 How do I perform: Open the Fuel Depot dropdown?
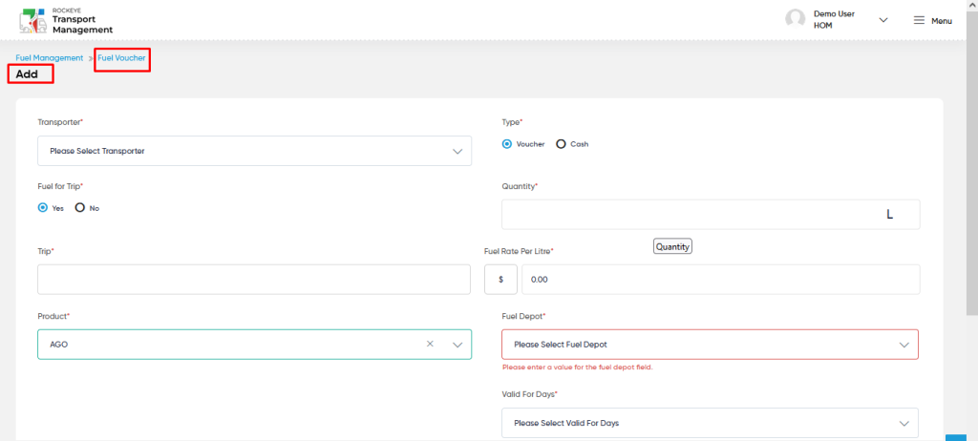710,345
